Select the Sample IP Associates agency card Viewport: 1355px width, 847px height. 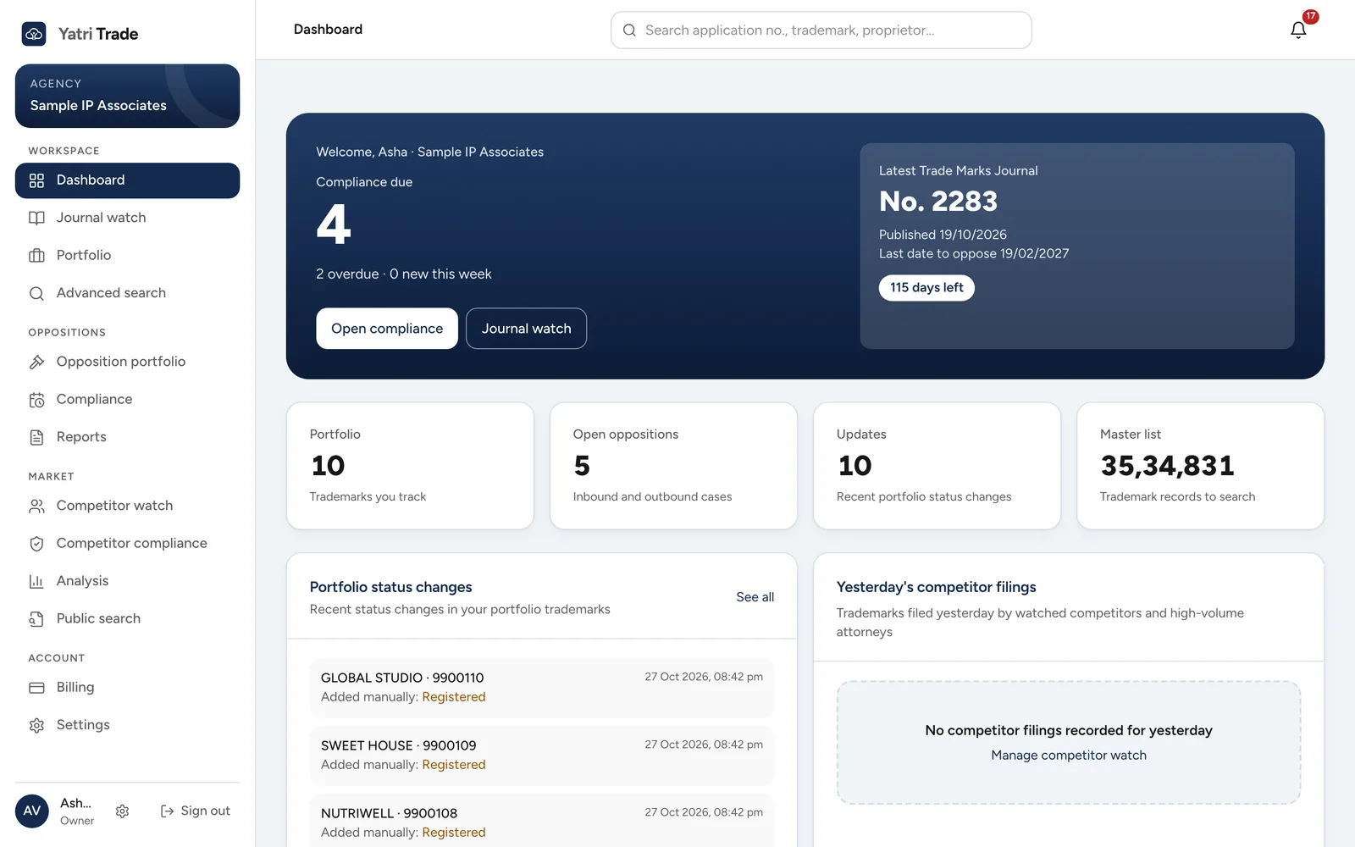(x=127, y=96)
